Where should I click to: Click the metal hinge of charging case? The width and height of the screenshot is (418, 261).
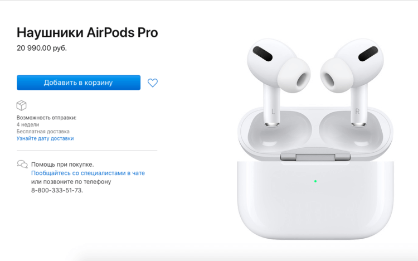click(x=315, y=157)
